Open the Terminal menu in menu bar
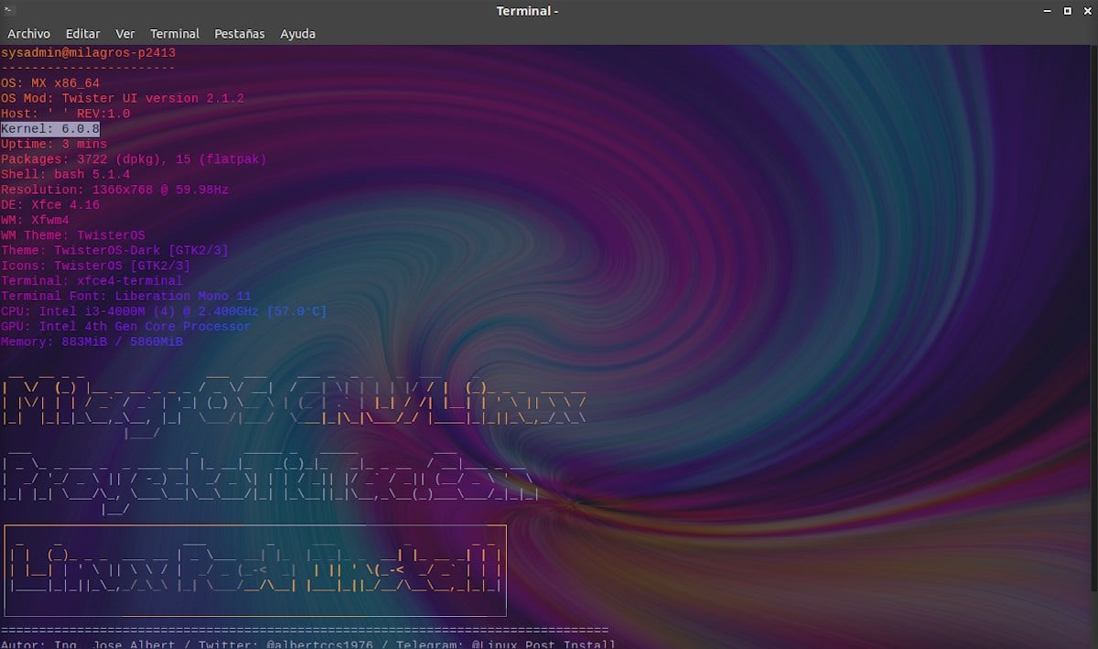 coord(174,34)
